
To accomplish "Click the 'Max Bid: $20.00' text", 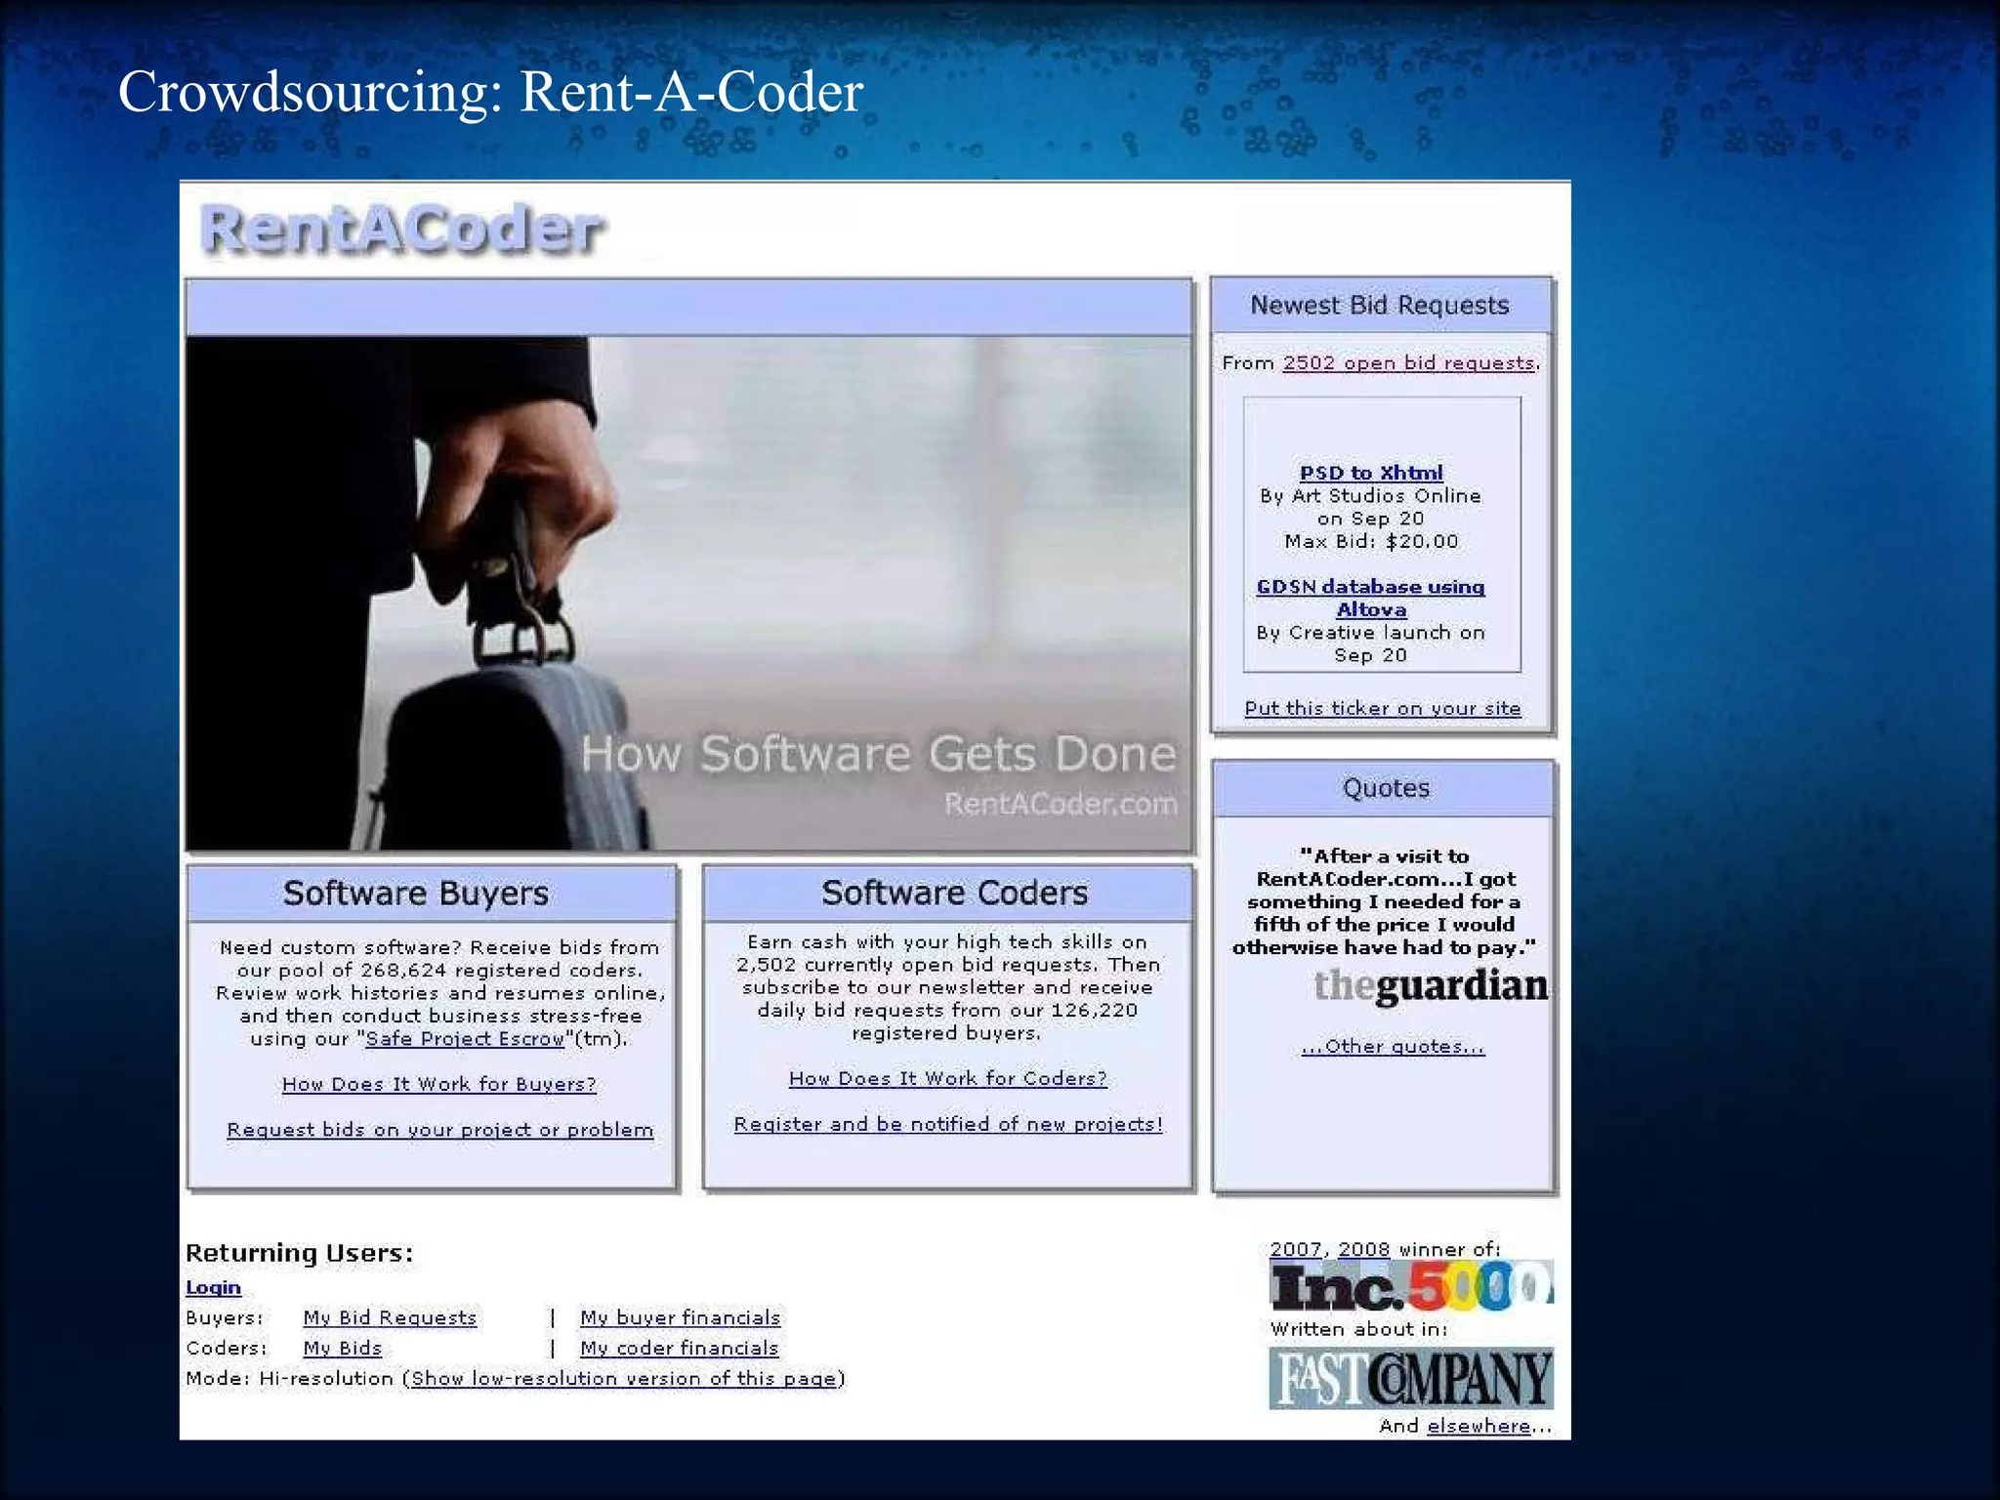I will 1371,542.
